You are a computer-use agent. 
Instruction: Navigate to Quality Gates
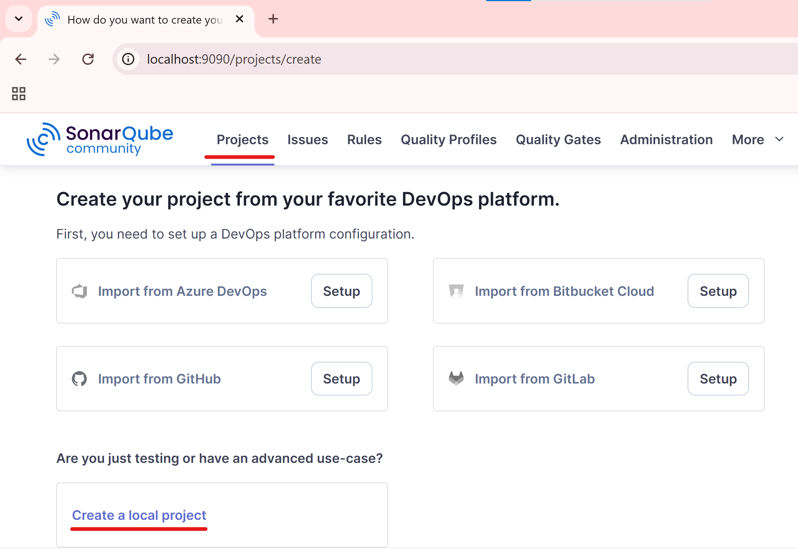pyautogui.click(x=558, y=140)
